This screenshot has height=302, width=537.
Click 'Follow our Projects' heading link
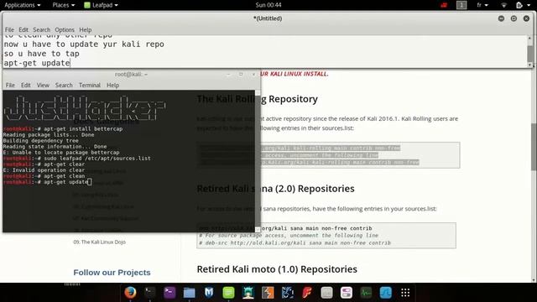pos(112,273)
